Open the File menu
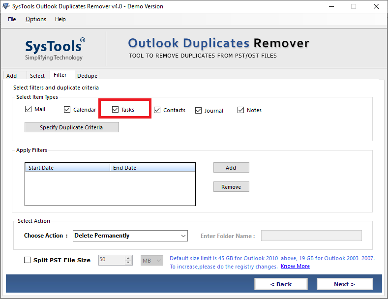Image resolution: width=388 pixels, height=299 pixels. [x=12, y=19]
